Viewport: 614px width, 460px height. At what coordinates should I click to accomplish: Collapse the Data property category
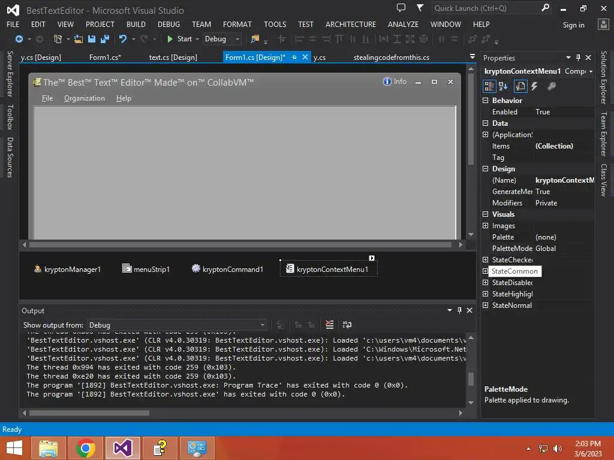486,123
